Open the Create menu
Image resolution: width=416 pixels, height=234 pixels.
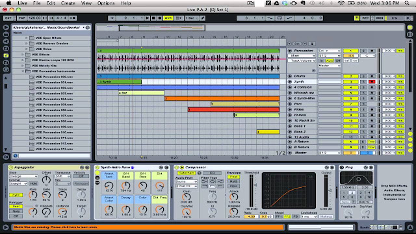click(68, 3)
